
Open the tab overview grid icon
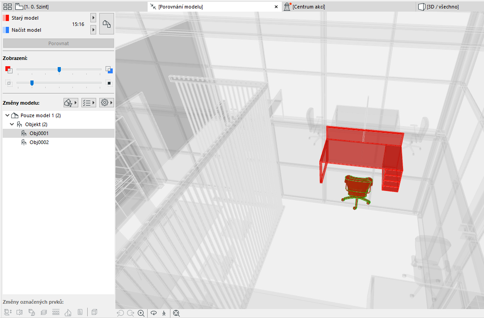tap(8, 6)
